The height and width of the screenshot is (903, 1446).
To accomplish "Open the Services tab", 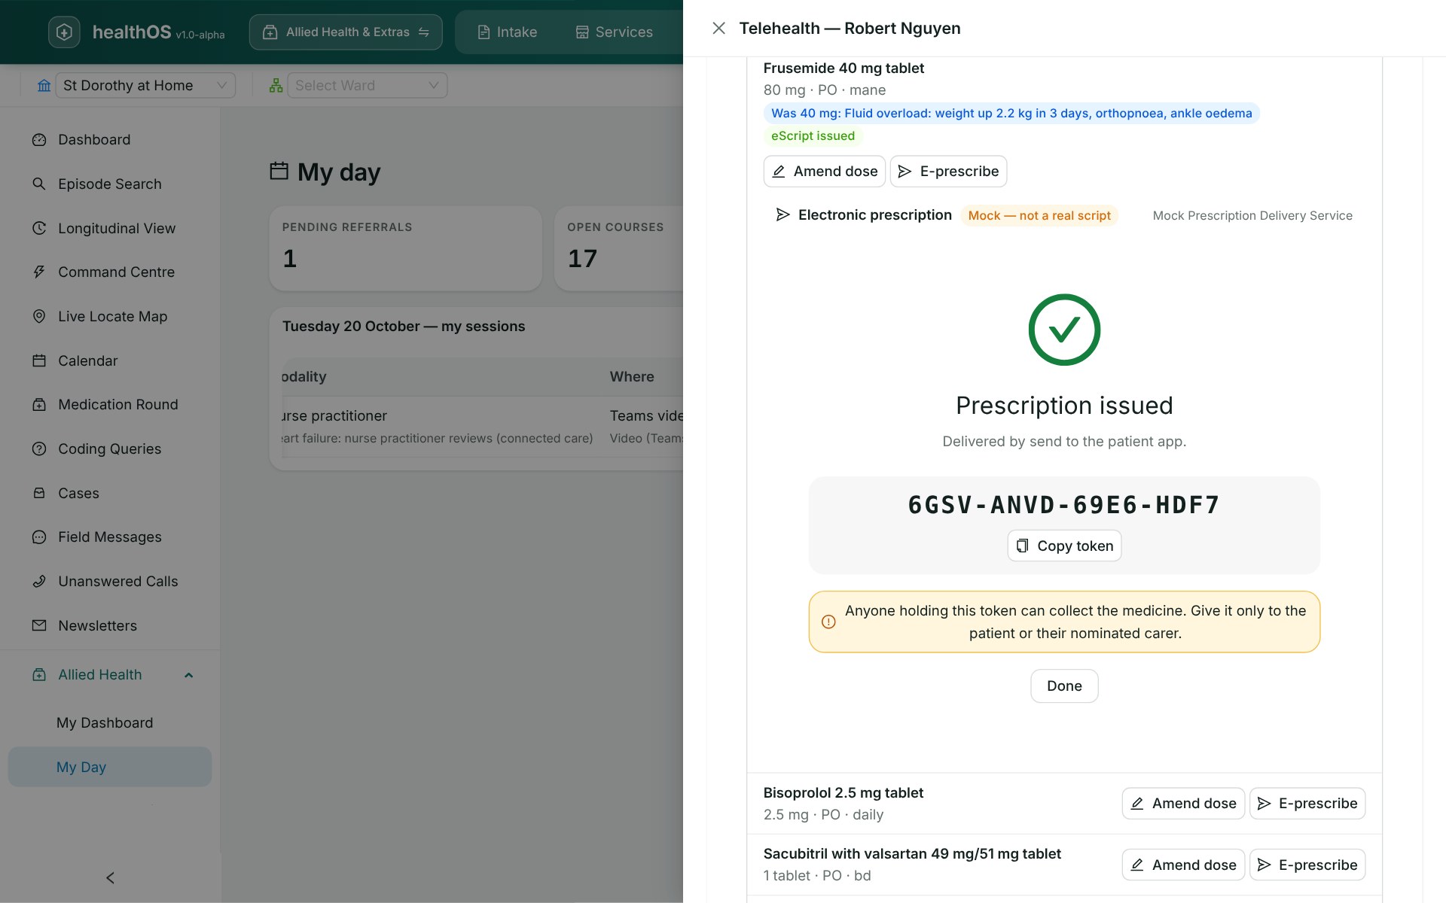I will coord(614,32).
